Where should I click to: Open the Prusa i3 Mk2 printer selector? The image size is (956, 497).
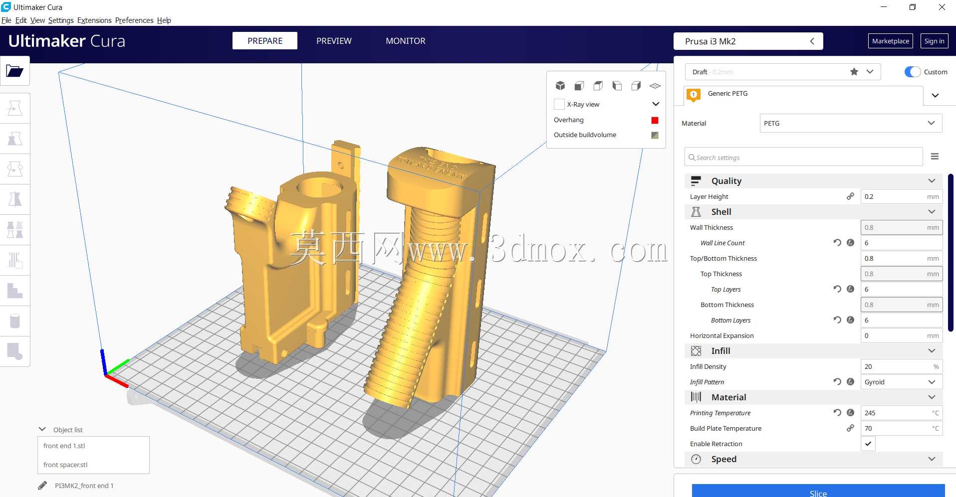tap(748, 41)
